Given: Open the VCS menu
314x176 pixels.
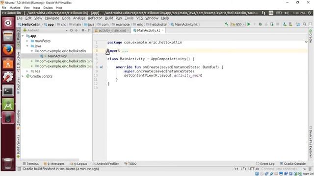Looking at the screenshot, I should tap(139, 18).
